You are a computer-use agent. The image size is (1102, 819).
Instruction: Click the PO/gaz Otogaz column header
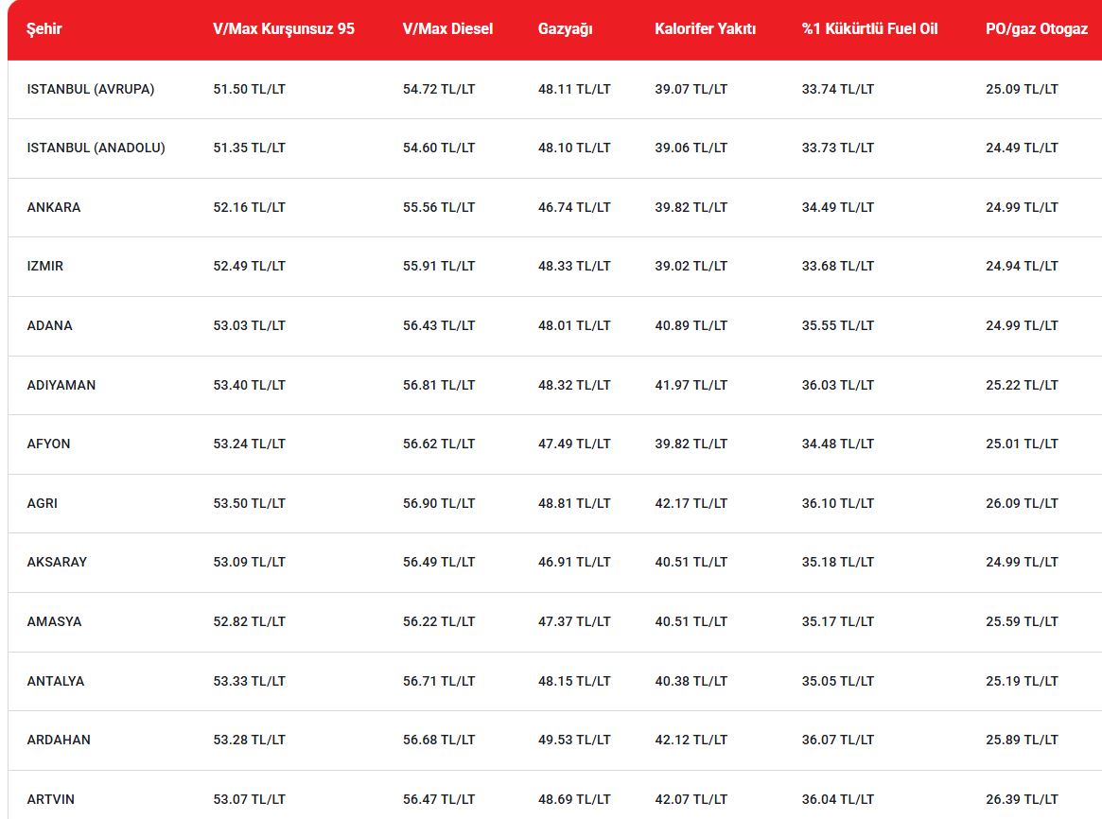point(1037,28)
